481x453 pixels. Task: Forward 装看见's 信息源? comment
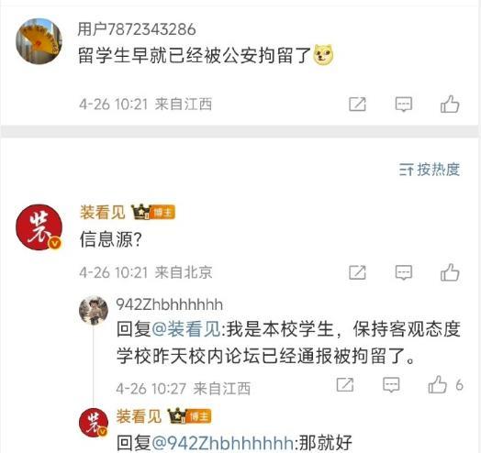point(357,272)
